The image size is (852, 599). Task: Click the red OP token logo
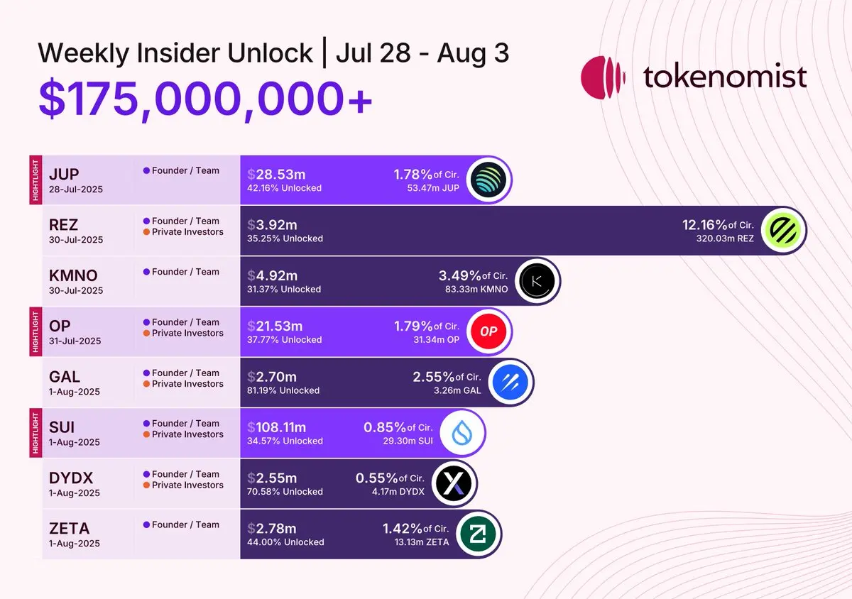488,331
